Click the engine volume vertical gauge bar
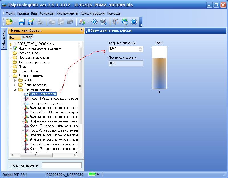 159,67
